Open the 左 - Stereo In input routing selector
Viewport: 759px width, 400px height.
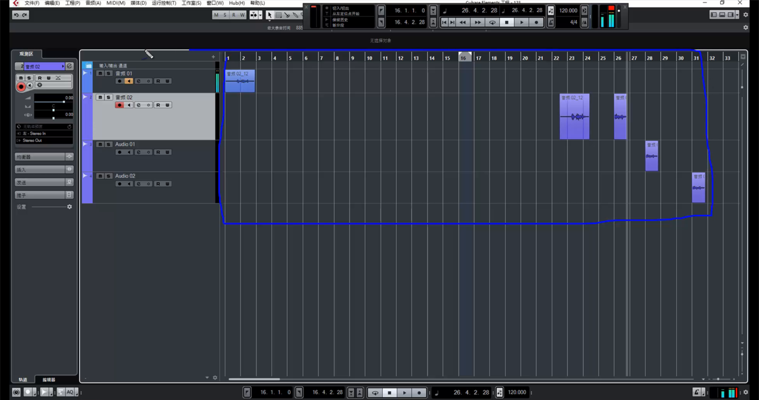(44, 133)
